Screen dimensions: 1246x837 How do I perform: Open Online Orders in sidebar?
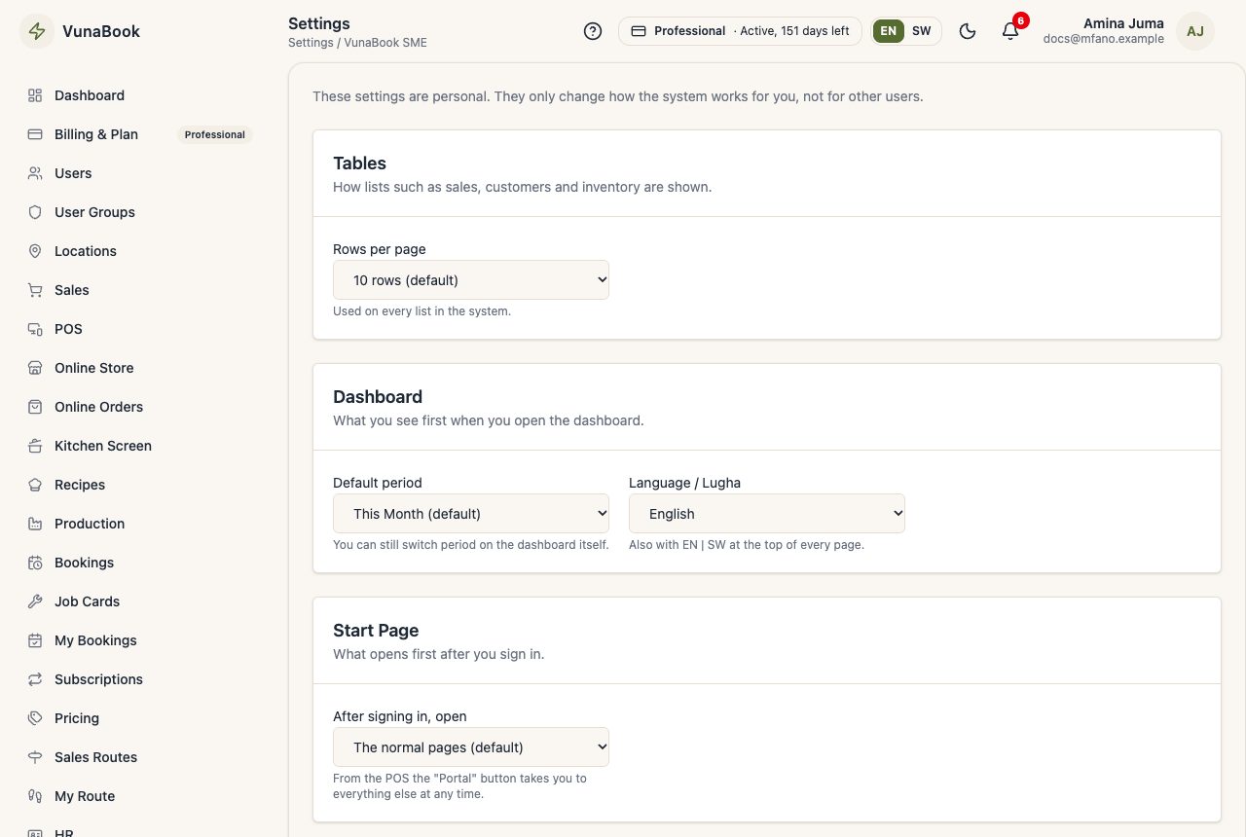pyautogui.click(x=140, y=407)
